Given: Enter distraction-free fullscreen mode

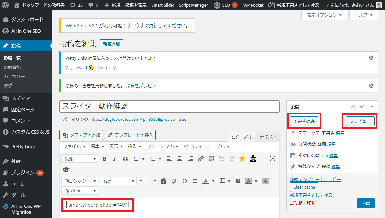Looking at the screenshot, I should 272,159.
